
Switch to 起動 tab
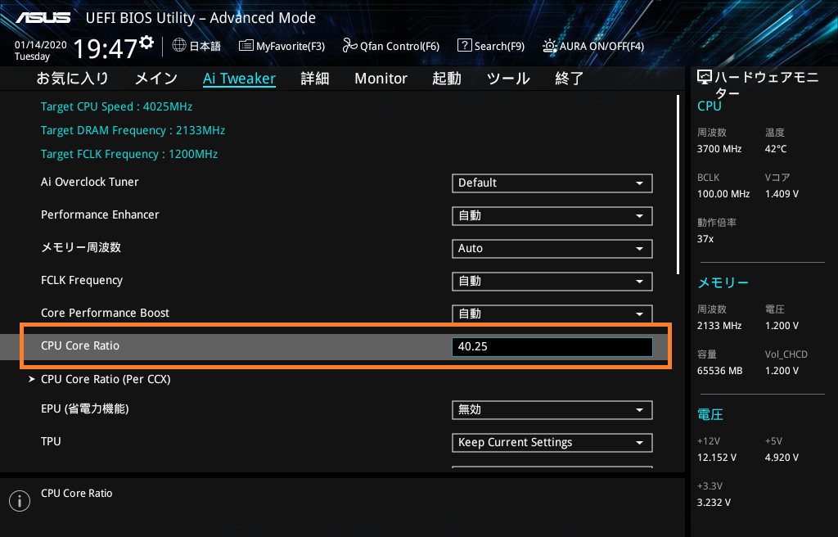click(x=446, y=79)
